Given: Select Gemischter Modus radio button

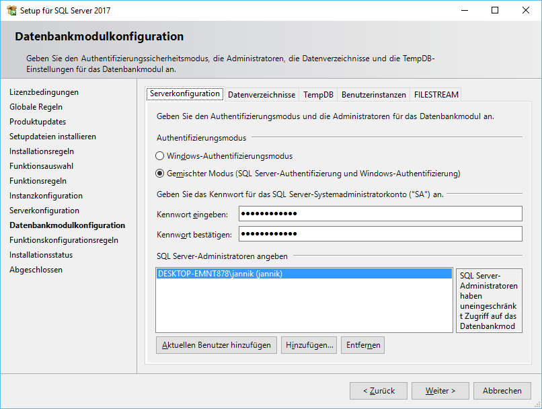Looking at the screenshot, I should pos(160,174).
